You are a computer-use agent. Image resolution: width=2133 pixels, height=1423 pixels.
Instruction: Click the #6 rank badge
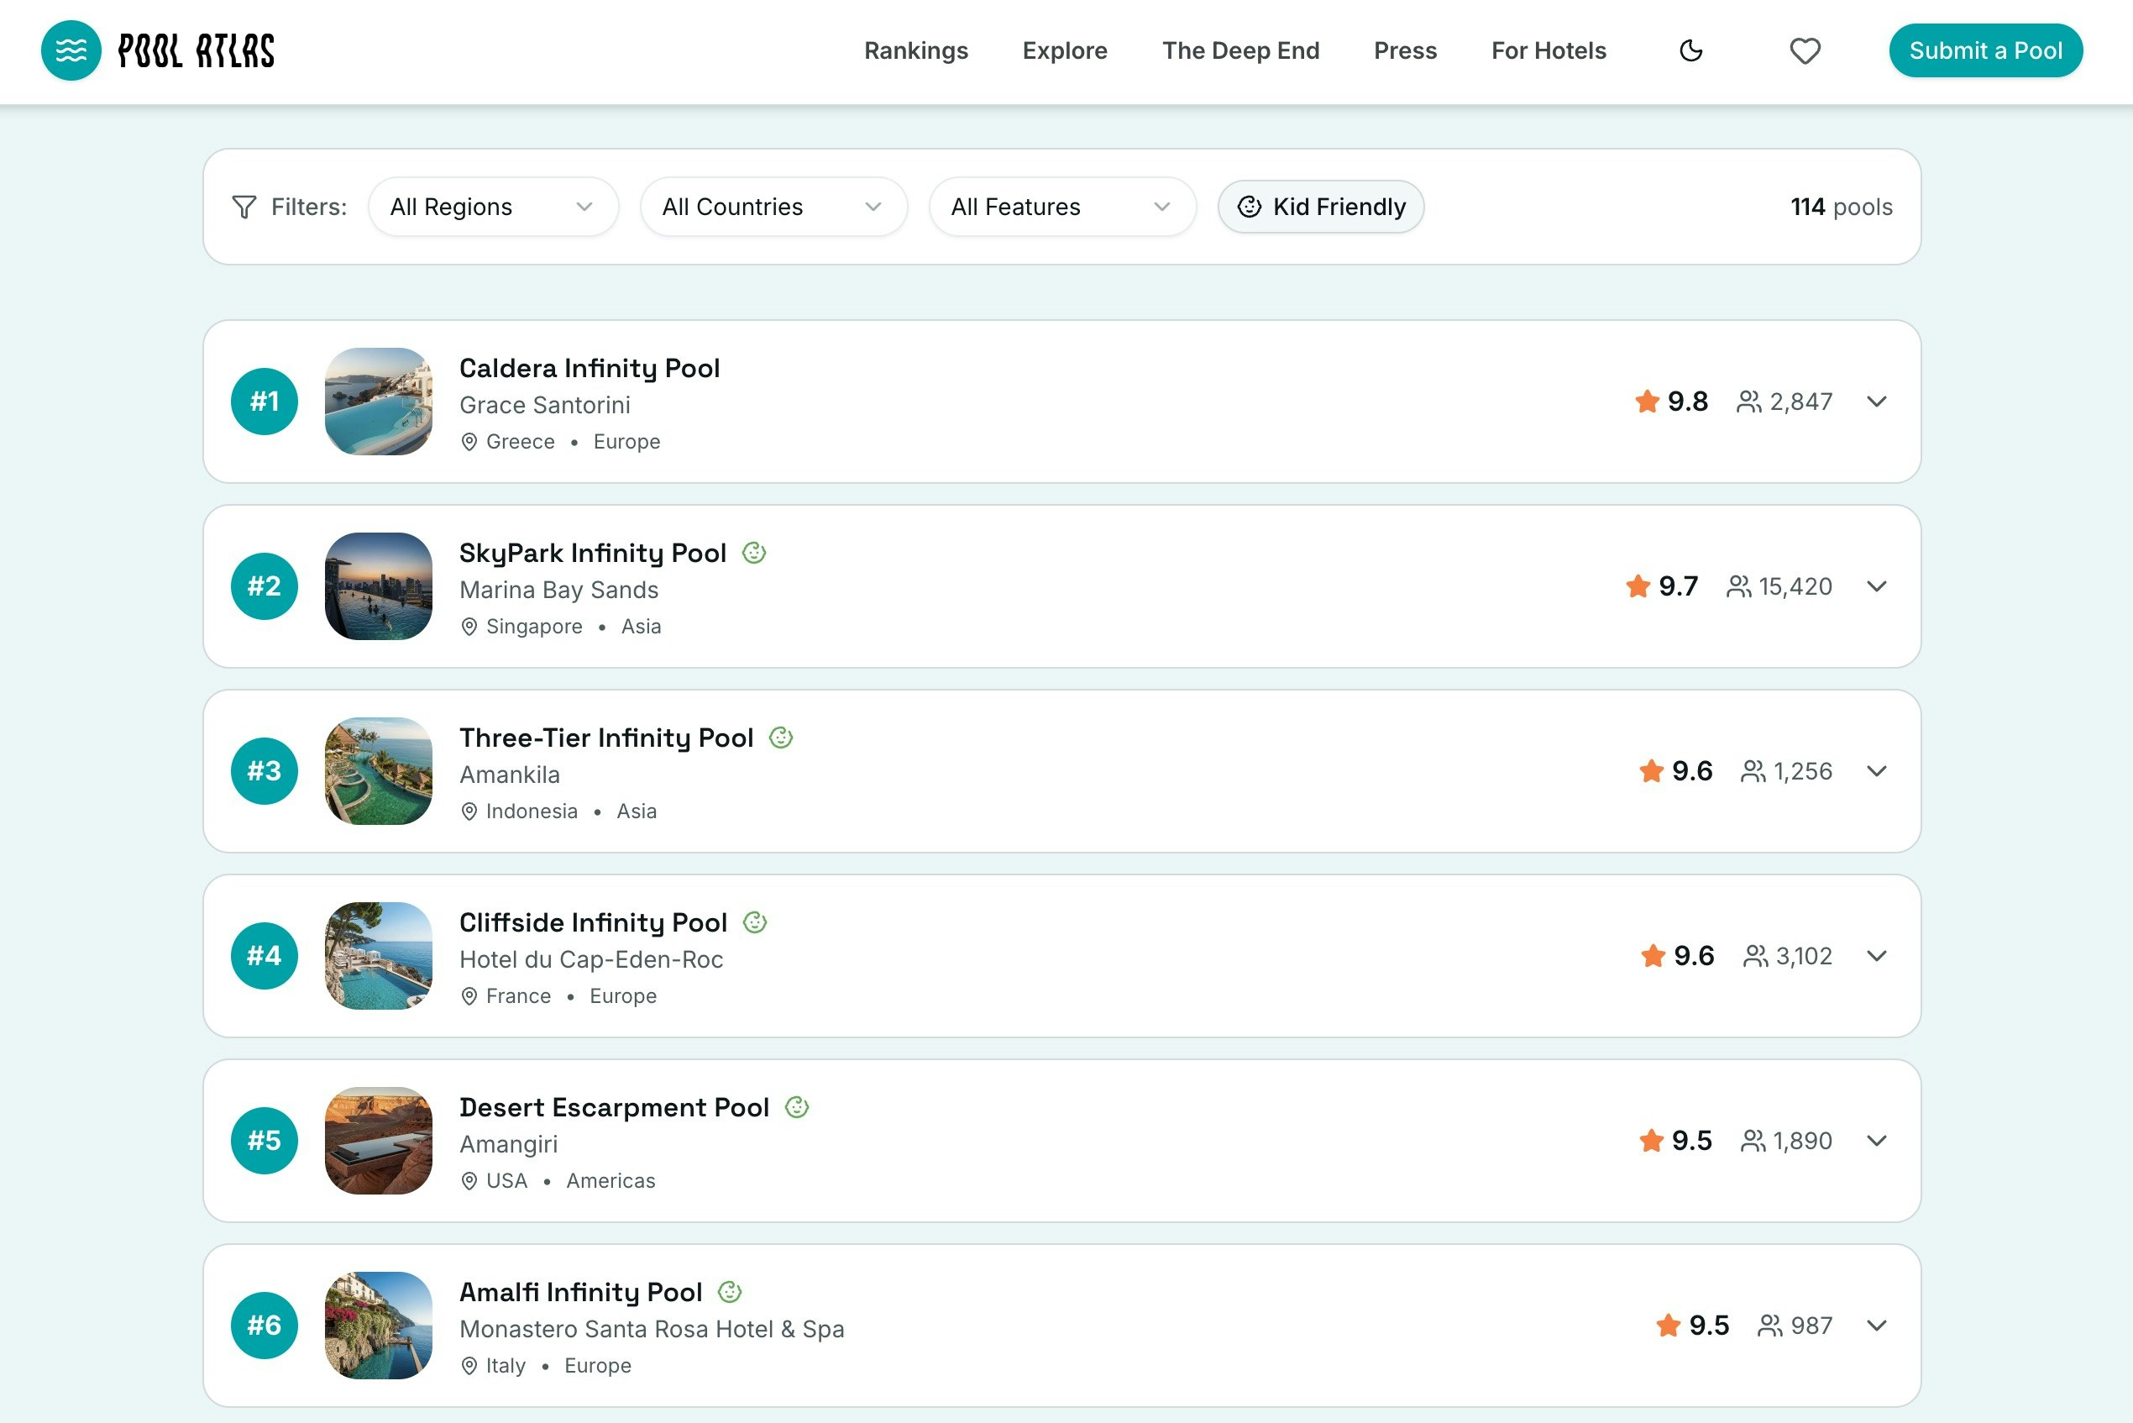[x=264, y=1326]
